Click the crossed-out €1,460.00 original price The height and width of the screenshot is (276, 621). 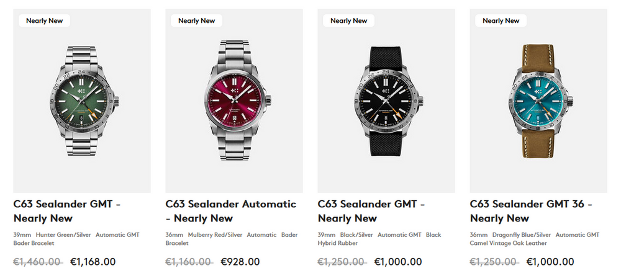pos(38,262)
